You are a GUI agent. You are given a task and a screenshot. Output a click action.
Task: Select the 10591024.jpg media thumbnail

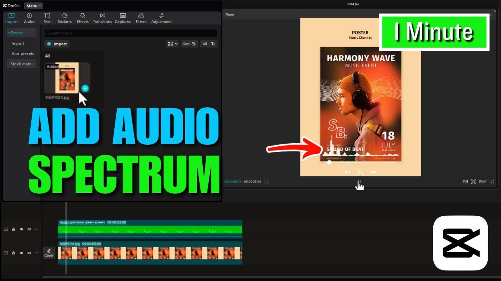click(x=67, y=78)
